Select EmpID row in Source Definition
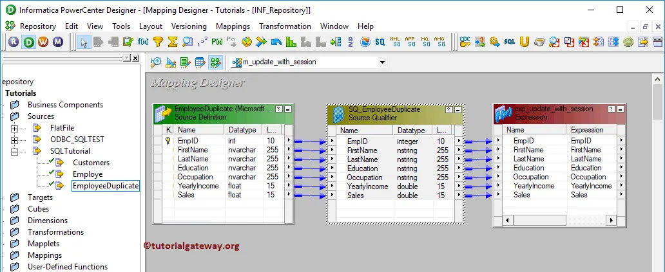Viewport: 665px width, 272px height. (224, 141)
